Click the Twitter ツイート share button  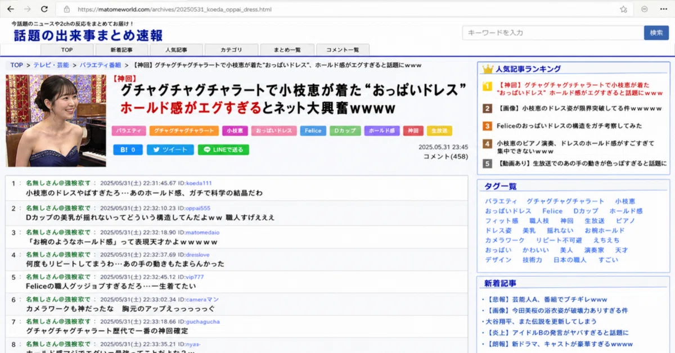click(x=170, y=150)
